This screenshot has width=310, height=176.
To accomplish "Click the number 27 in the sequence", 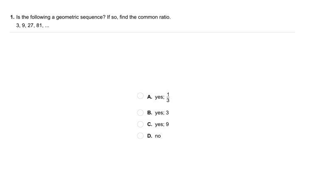I will point(30,25).
